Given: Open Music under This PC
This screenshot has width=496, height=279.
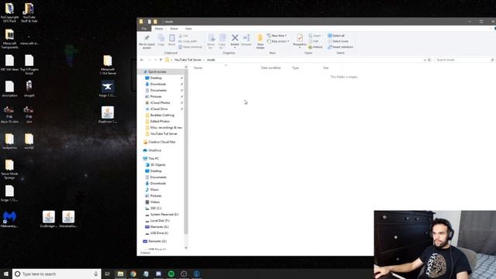Looking at the screenshot, I should click(x=154, y=190).
